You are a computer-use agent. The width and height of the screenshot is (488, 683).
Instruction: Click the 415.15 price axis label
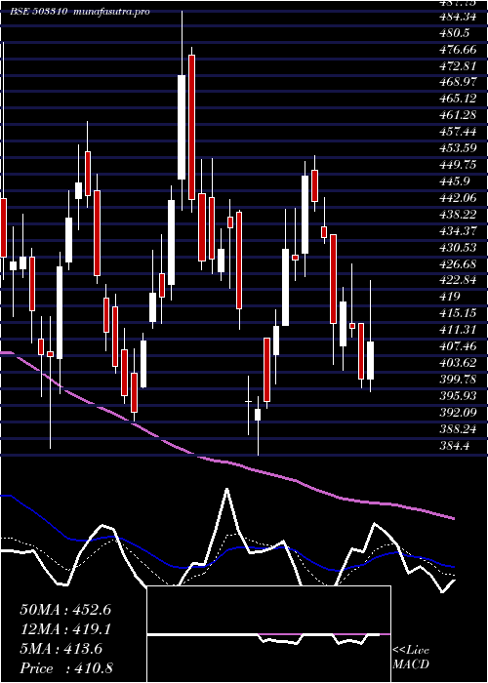click(x=458, y=314)
